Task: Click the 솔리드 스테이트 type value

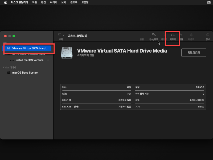Action: pos(197,100)
